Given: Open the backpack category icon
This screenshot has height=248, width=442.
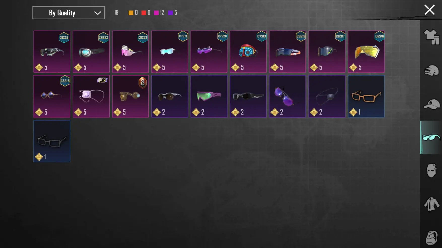Looking at the screenshot, I should pos(431,237).
